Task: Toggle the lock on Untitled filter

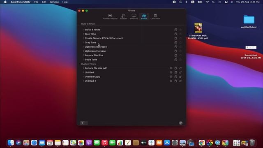Action: (180, 72)
